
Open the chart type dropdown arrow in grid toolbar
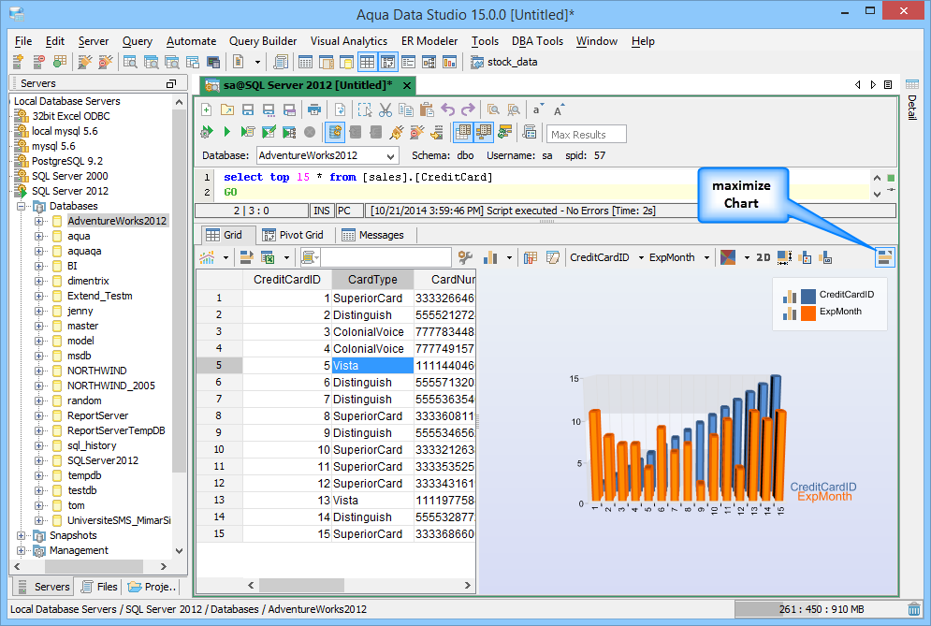pos(509,257)
